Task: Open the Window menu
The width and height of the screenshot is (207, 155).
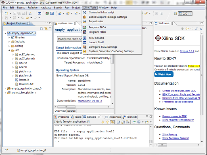Action: (104, 8)
